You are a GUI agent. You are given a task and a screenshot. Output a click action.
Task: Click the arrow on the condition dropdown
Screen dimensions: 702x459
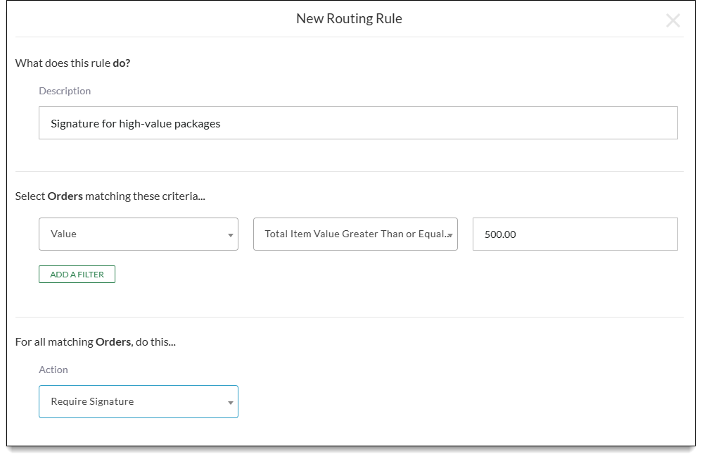pyautogui.click(x=449, y=235)
